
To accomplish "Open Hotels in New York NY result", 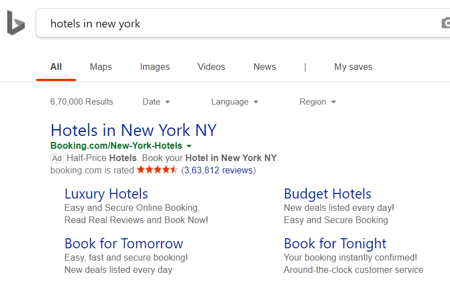I will click(134, 130).
